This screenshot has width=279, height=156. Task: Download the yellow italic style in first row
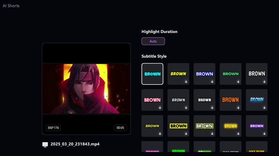click(x=186, y=82)
